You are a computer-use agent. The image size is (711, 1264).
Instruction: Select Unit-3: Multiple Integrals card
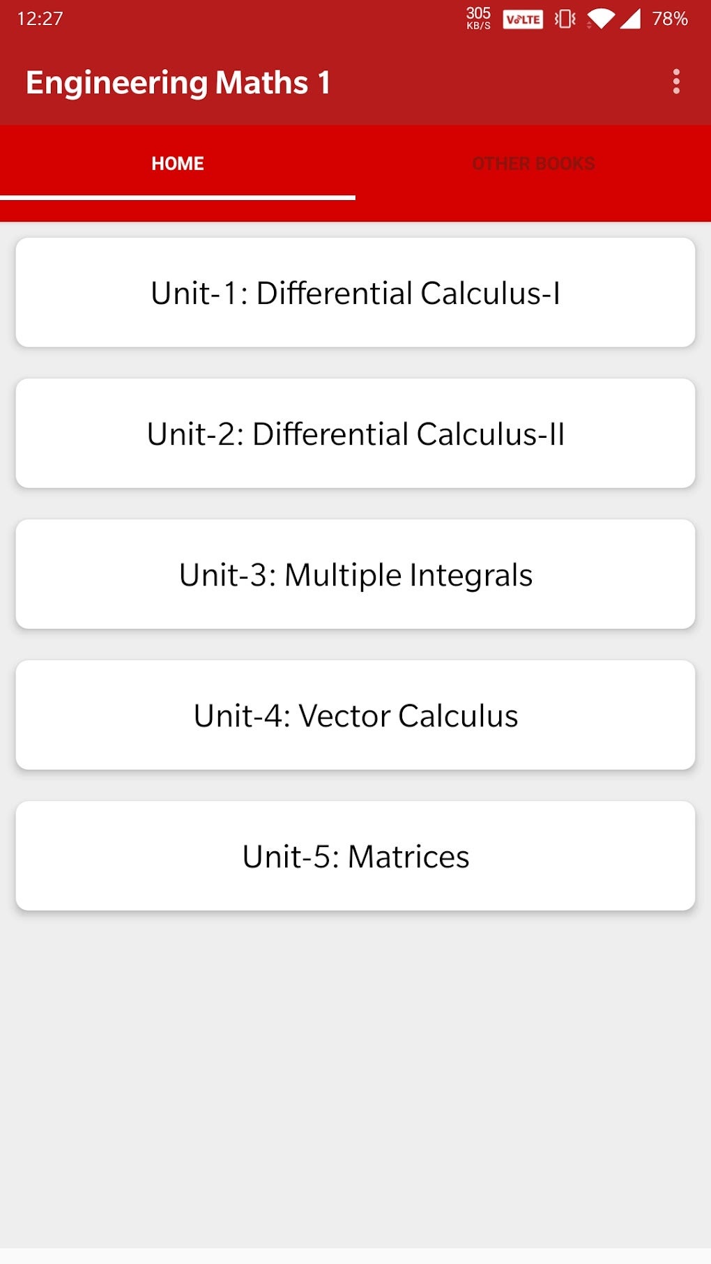355,574
